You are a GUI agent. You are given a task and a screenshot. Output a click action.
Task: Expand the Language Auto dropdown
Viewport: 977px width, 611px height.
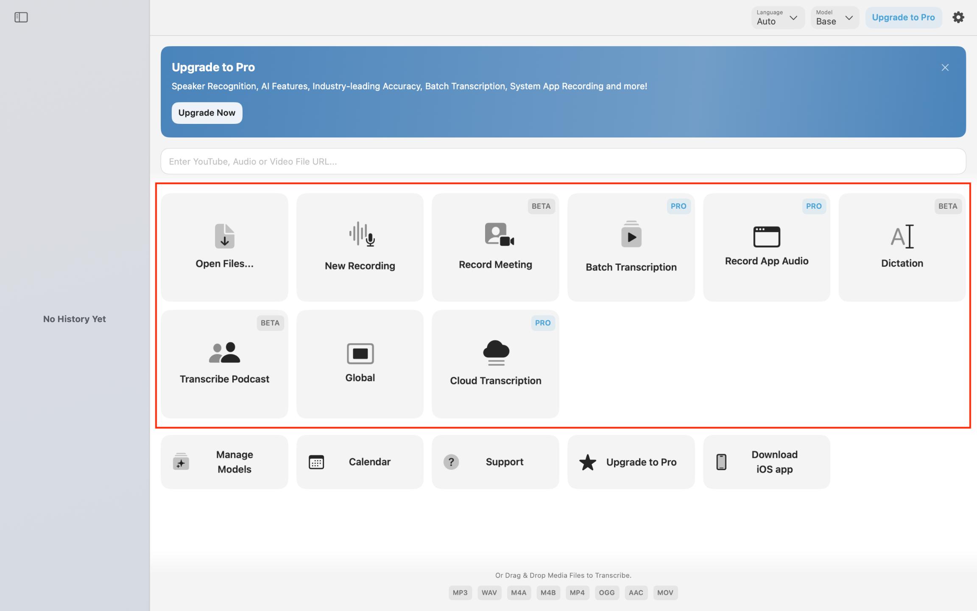click(x=778, y=17)
